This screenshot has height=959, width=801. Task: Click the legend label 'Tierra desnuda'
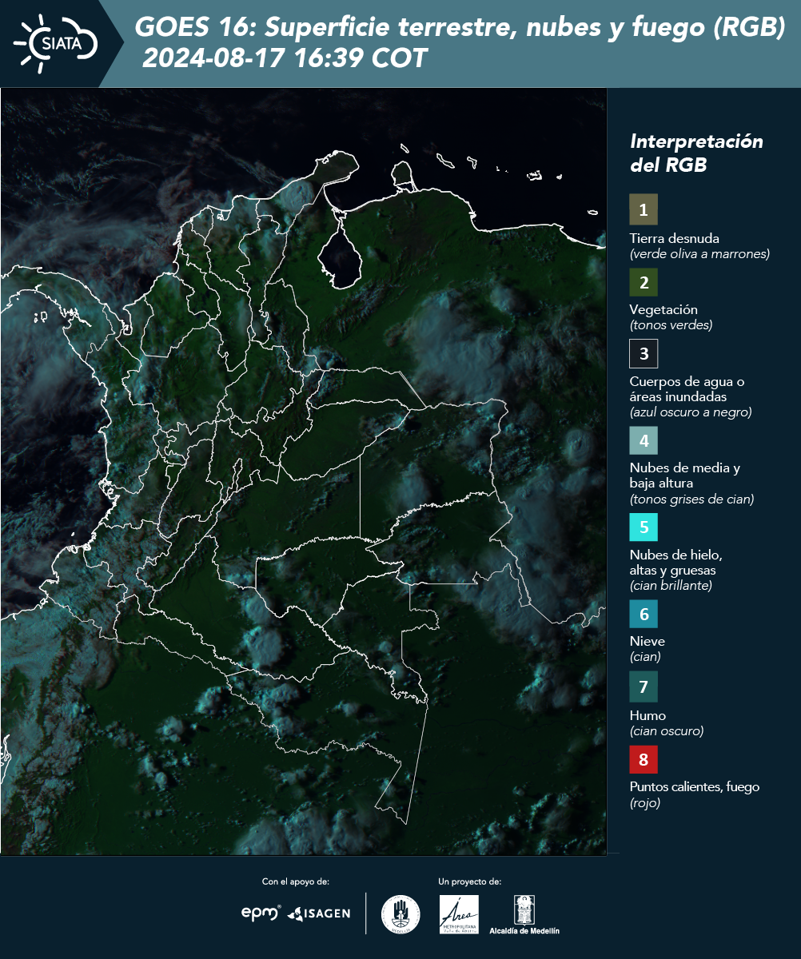[x=675, y=238]
